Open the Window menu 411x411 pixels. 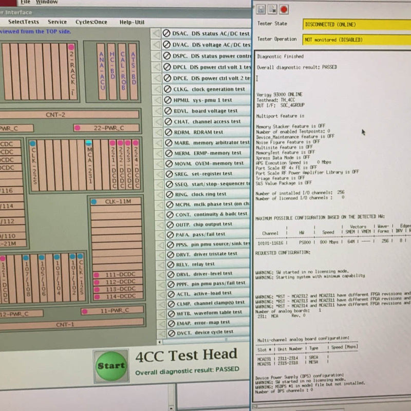[47, 2]
